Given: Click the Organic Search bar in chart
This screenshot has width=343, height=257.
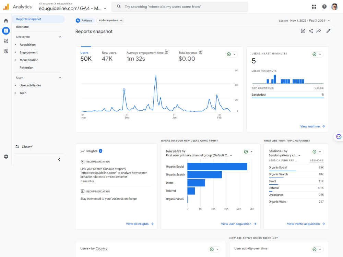Looking at the screenshot, I should pos(204,175).
